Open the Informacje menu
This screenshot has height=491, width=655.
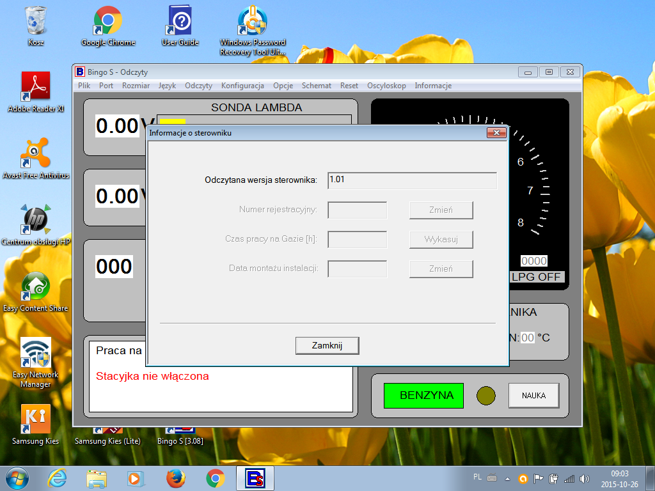tap(433, 86)
